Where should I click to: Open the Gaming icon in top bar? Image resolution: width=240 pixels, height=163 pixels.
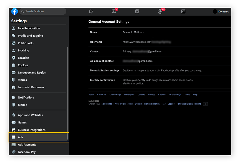(183, 11)
